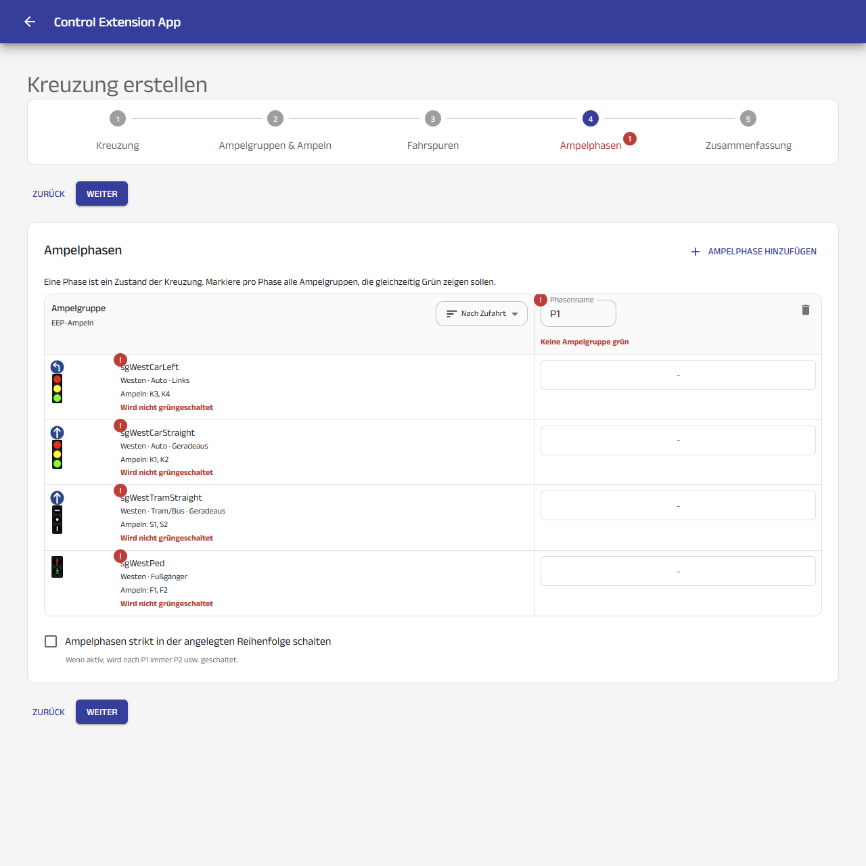Click the bottom ZURÜCK link
Viewport: 866px width, 866px height.
[49, 712]
